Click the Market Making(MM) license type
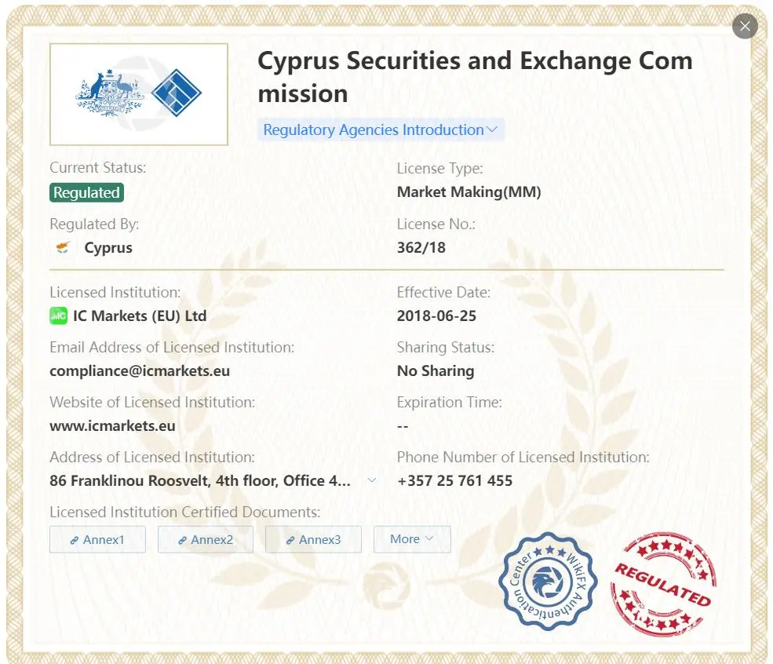Viewport: 773px width, 664px height. tap(469, 192)
